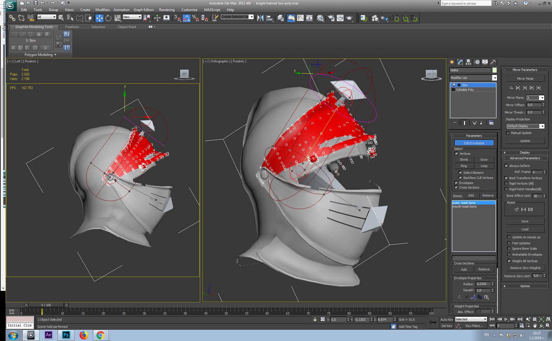Click the Play Animation button
Screen dimensions: 552x341
point(506,319)
